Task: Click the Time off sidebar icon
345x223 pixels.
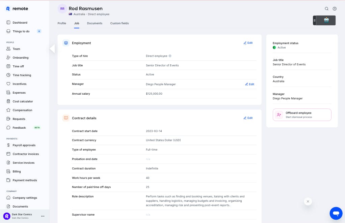Action: tap(9, 66)
